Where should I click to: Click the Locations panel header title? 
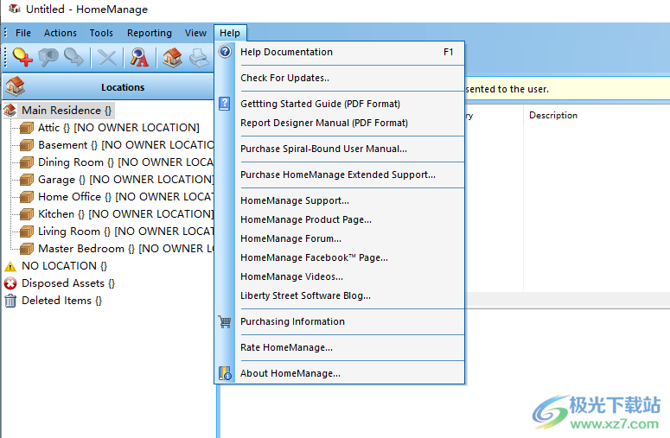tap(123, 87)
